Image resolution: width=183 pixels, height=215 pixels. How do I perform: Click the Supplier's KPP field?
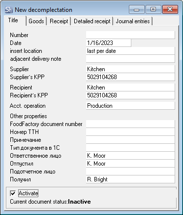130,77
